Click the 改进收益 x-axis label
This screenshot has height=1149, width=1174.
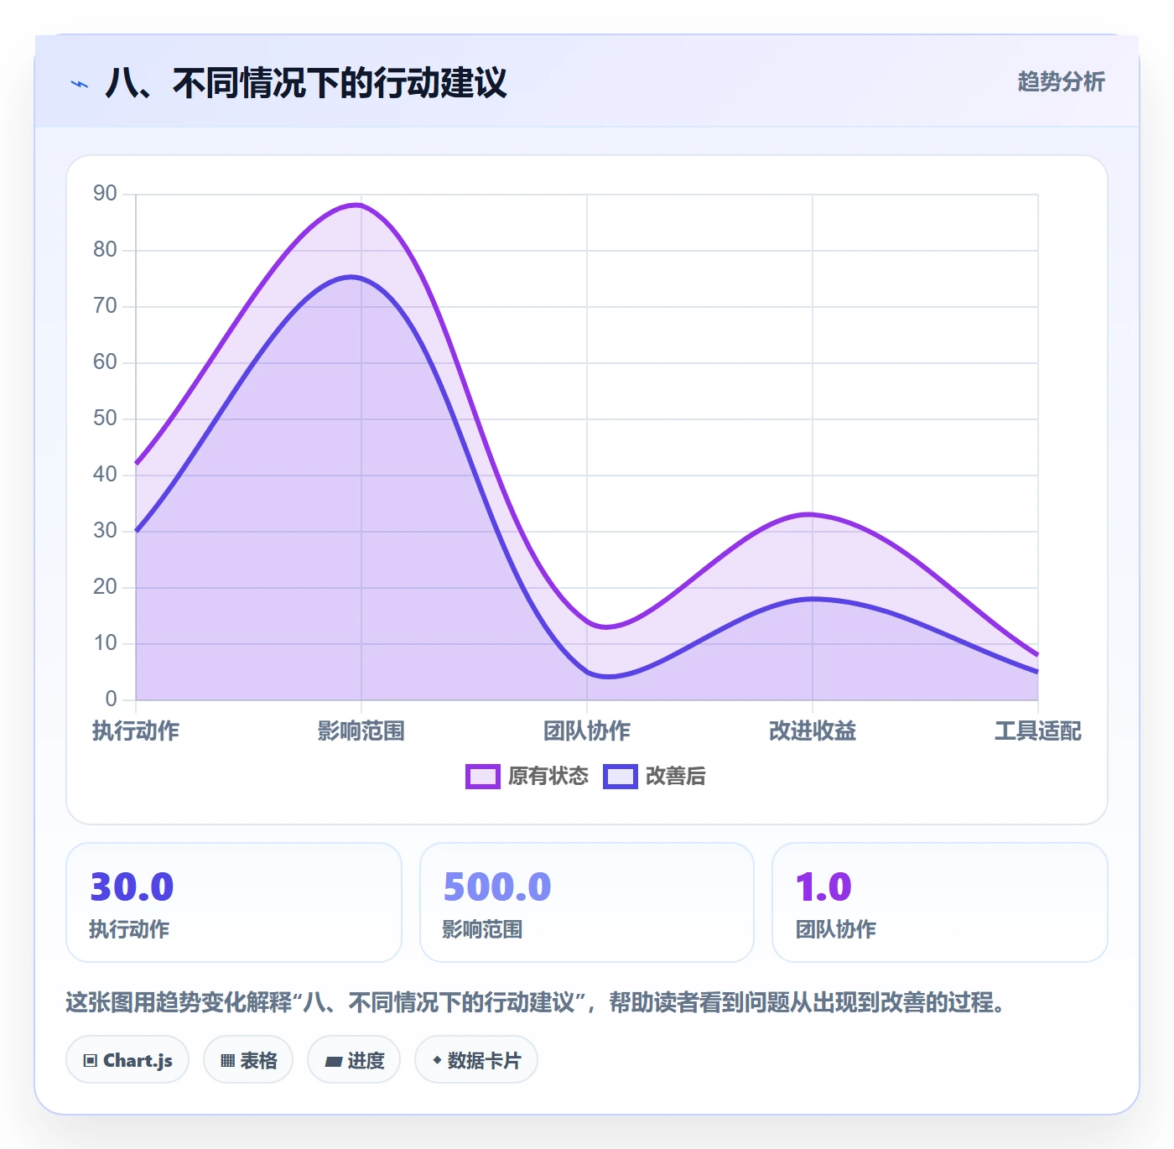[813, 731]
